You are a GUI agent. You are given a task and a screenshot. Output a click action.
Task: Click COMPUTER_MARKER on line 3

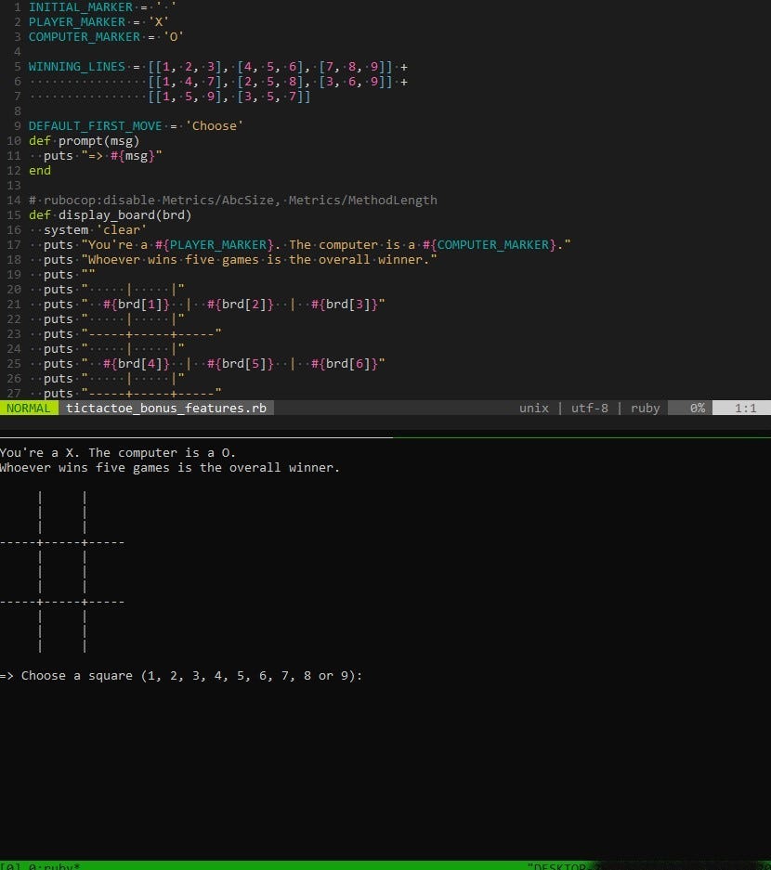point(85,36)
